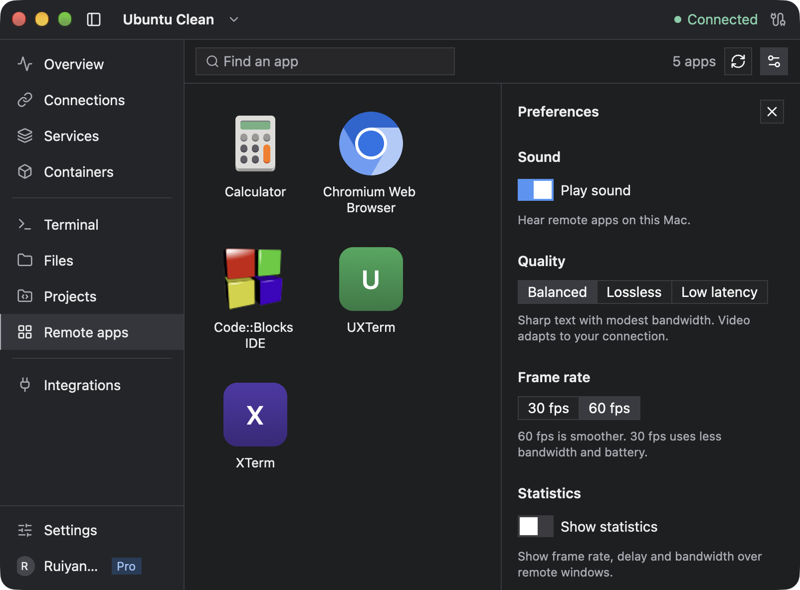800x590 pixels.
Task: Choose Low latency quality
Action: click(x=719, y=292)
